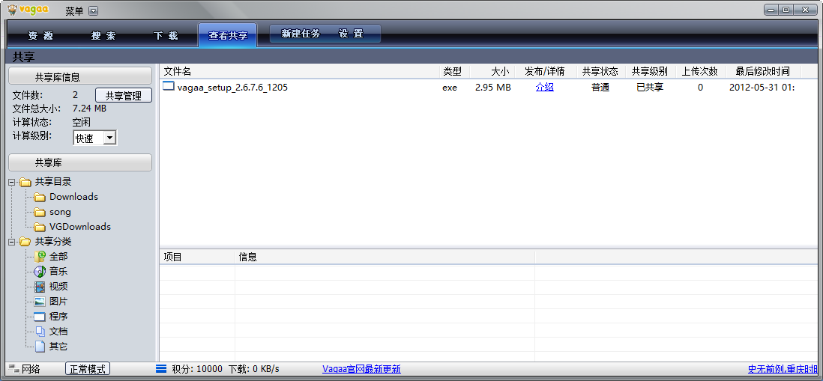
Task: Select the vagaa_setup_2.6.7.6_1205 file name
Action: (232, 88)
